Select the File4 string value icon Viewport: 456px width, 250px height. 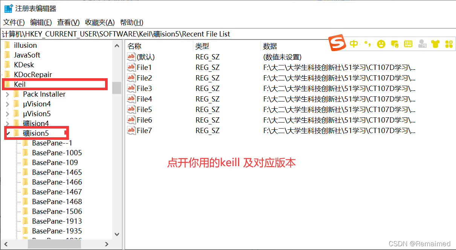click(x=131, y=99)
